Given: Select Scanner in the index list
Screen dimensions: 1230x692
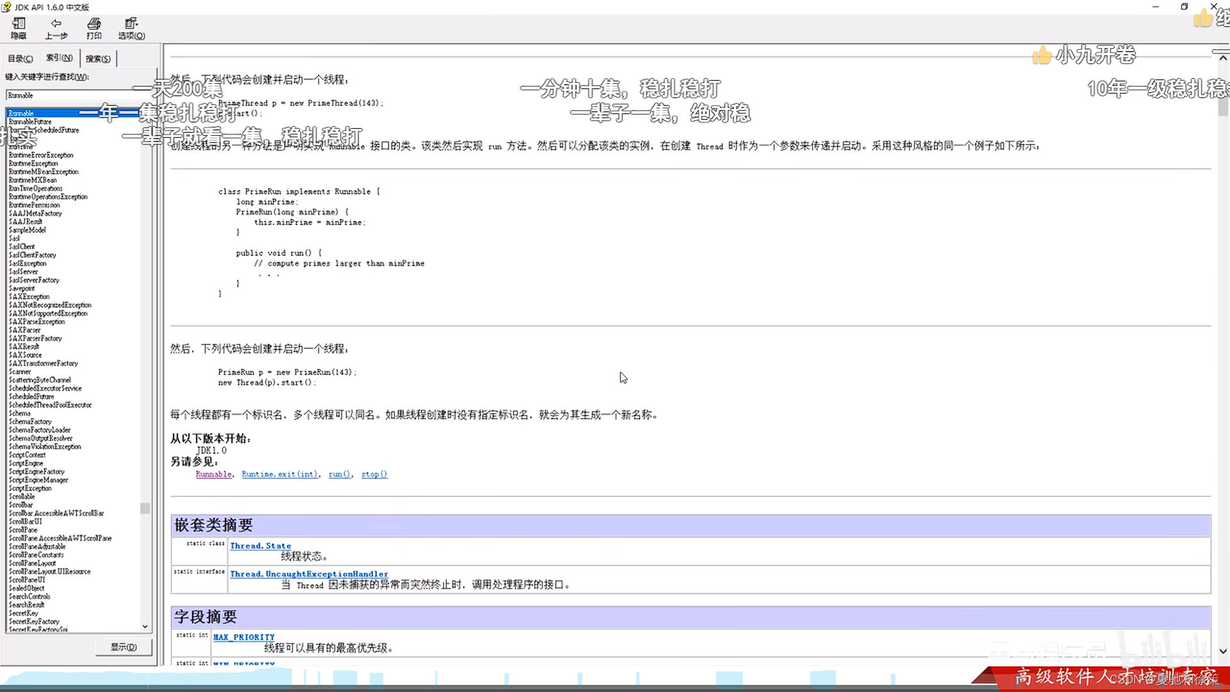Looking at the screenshot, I should (x=20, y=372).
